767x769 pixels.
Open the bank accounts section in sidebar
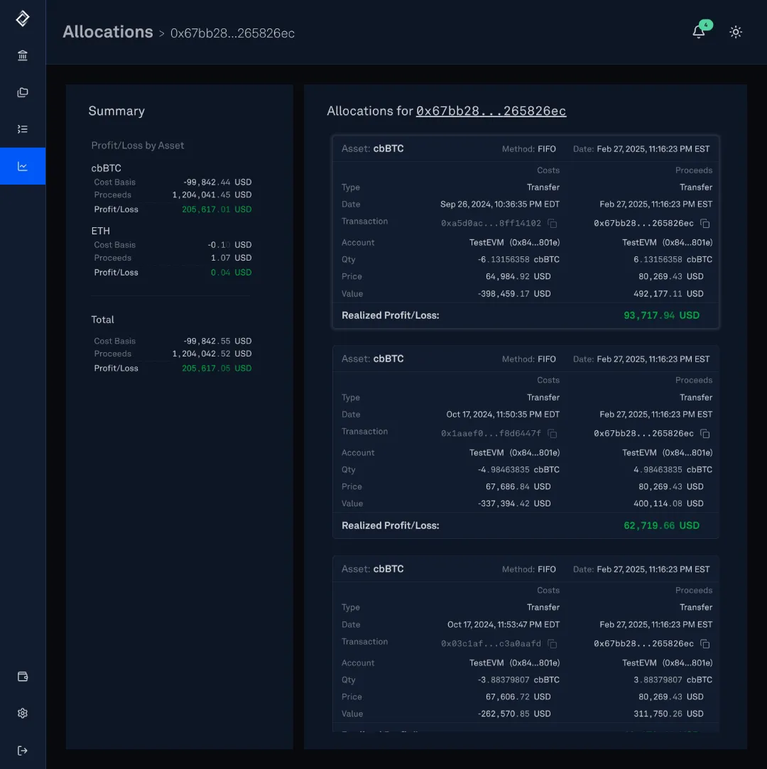(x=22, y=55)
